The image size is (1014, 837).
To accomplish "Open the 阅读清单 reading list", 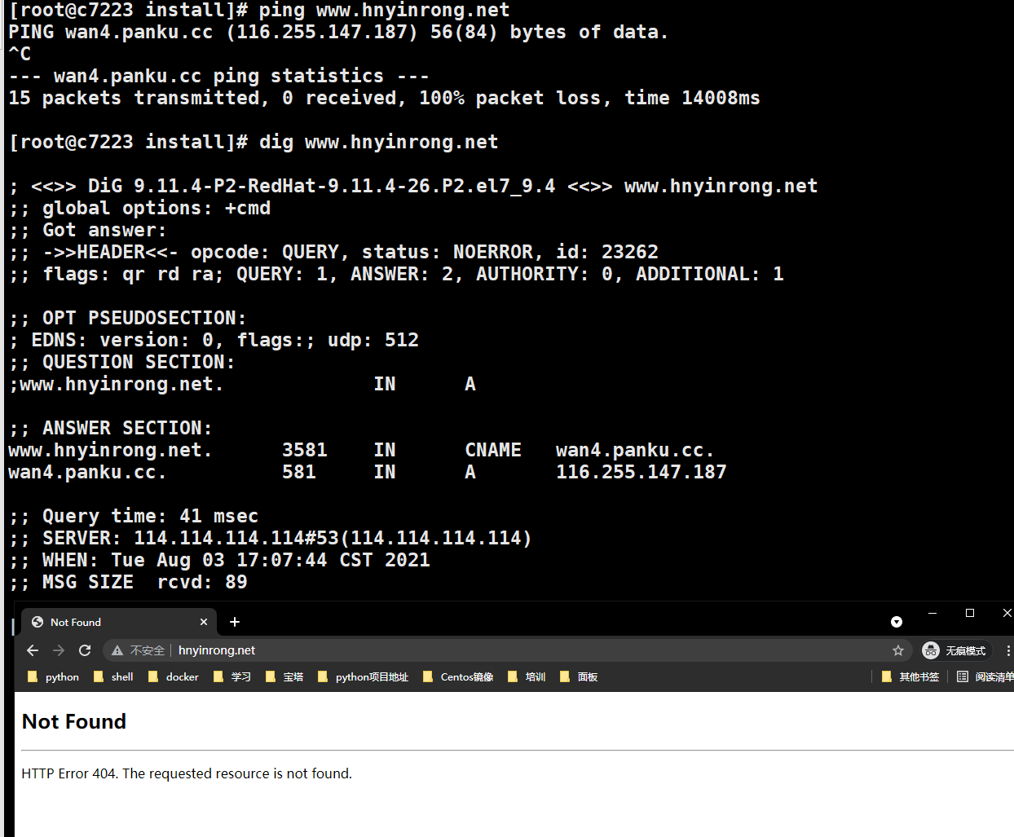I will point(985,676).
